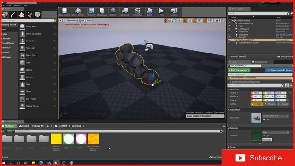Collapse the Static Mesh section
This screenshot has height=166, width=295.
229,110
